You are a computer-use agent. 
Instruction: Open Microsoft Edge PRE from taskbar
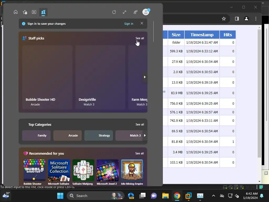(x=131, y=196)
